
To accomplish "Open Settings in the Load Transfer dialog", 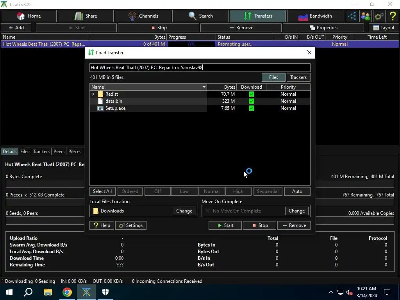I will [x=131, y=225].
